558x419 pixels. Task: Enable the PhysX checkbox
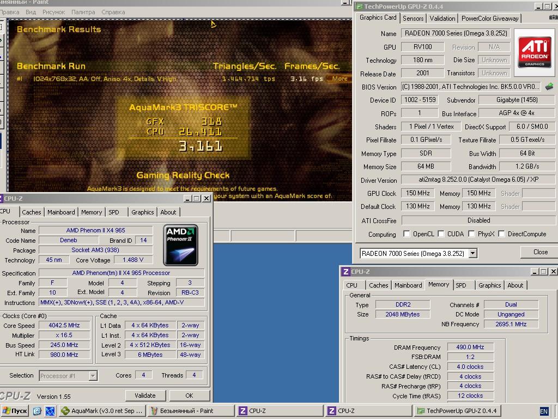pos(471,234)
